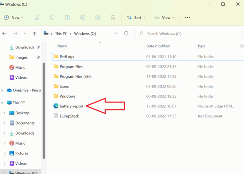Screen dimensions: 244x174
Task: Click the Delete trash can icon
Action: 113,17
